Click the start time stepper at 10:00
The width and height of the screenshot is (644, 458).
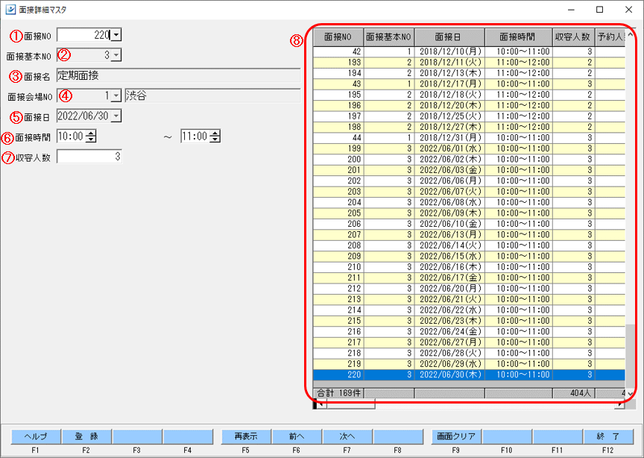91,136
